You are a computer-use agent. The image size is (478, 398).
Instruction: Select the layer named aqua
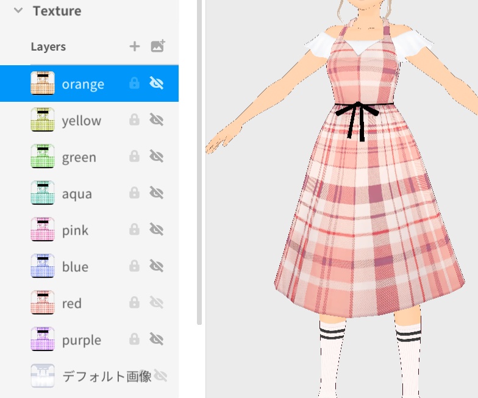77,194
